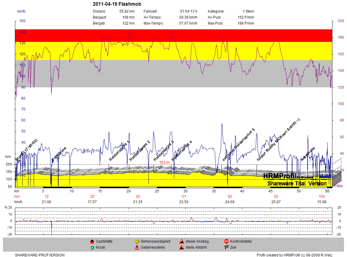Select the Kontrollstelle stop sign icon
The image size is (347, 257).
point(226,241)
